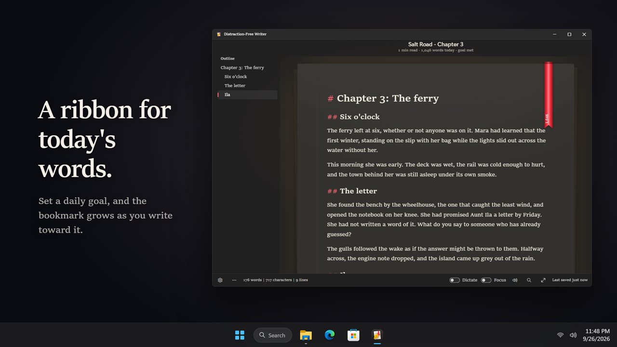
Task: Click the 'Last saved just now' status text
Action: click(570, 280)
